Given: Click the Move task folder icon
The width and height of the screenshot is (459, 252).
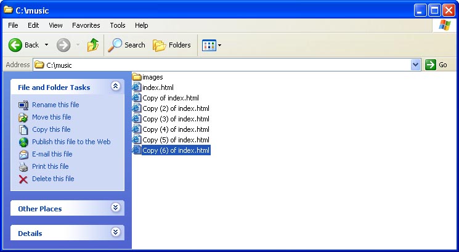Looking at the screenshot, I should tap(23, 117).
